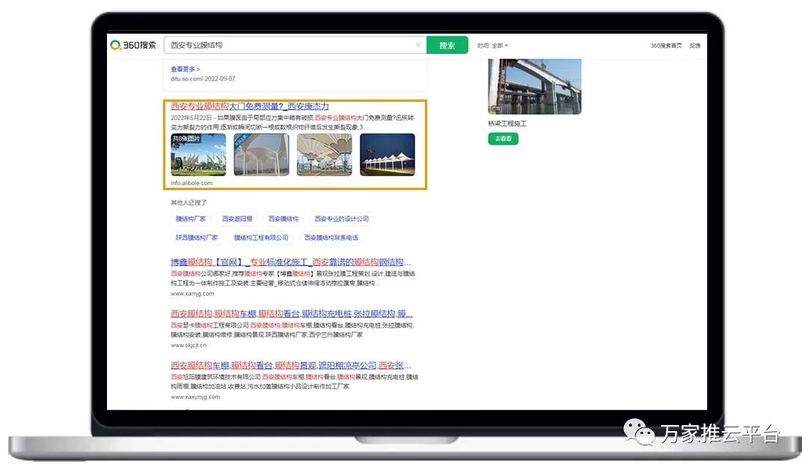This screenshot has height=470, width=808.
Task: Select 西安遮阳棚 related search tag
Action: [x=237, y=219]
